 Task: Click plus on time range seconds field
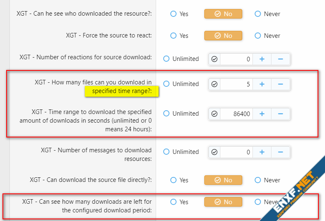point(262,114)
